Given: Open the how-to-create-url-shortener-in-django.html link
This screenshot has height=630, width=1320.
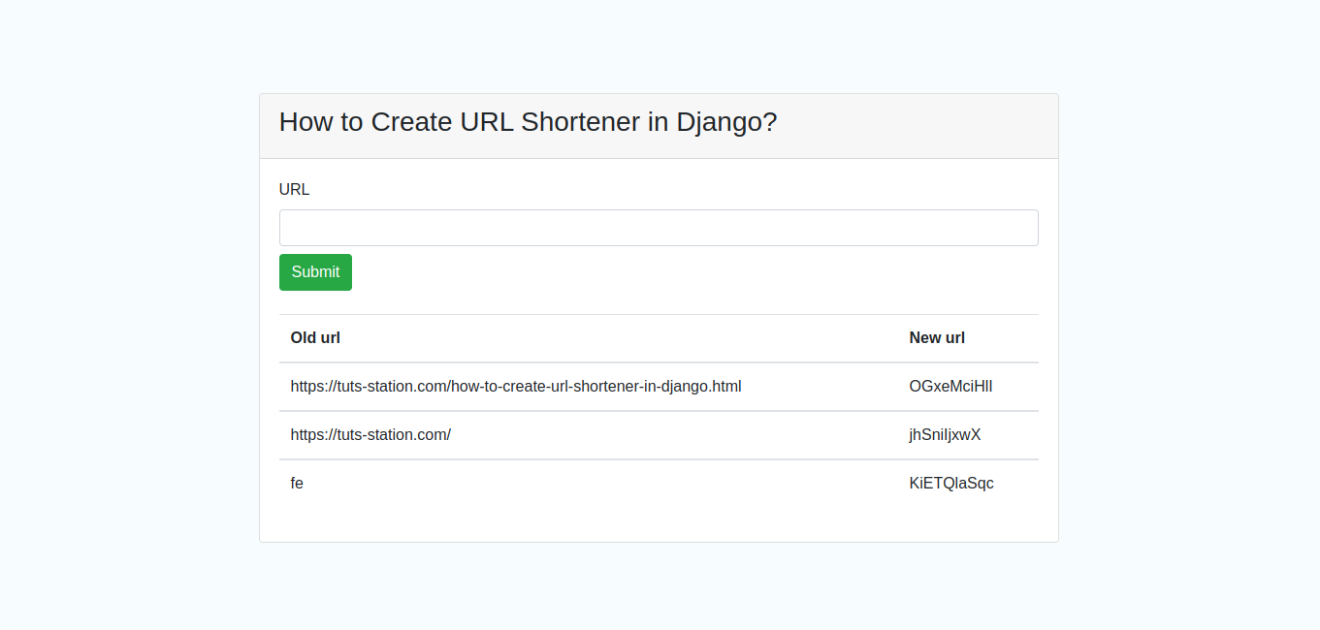Looking at the screenshot, I should click(515, 386).
